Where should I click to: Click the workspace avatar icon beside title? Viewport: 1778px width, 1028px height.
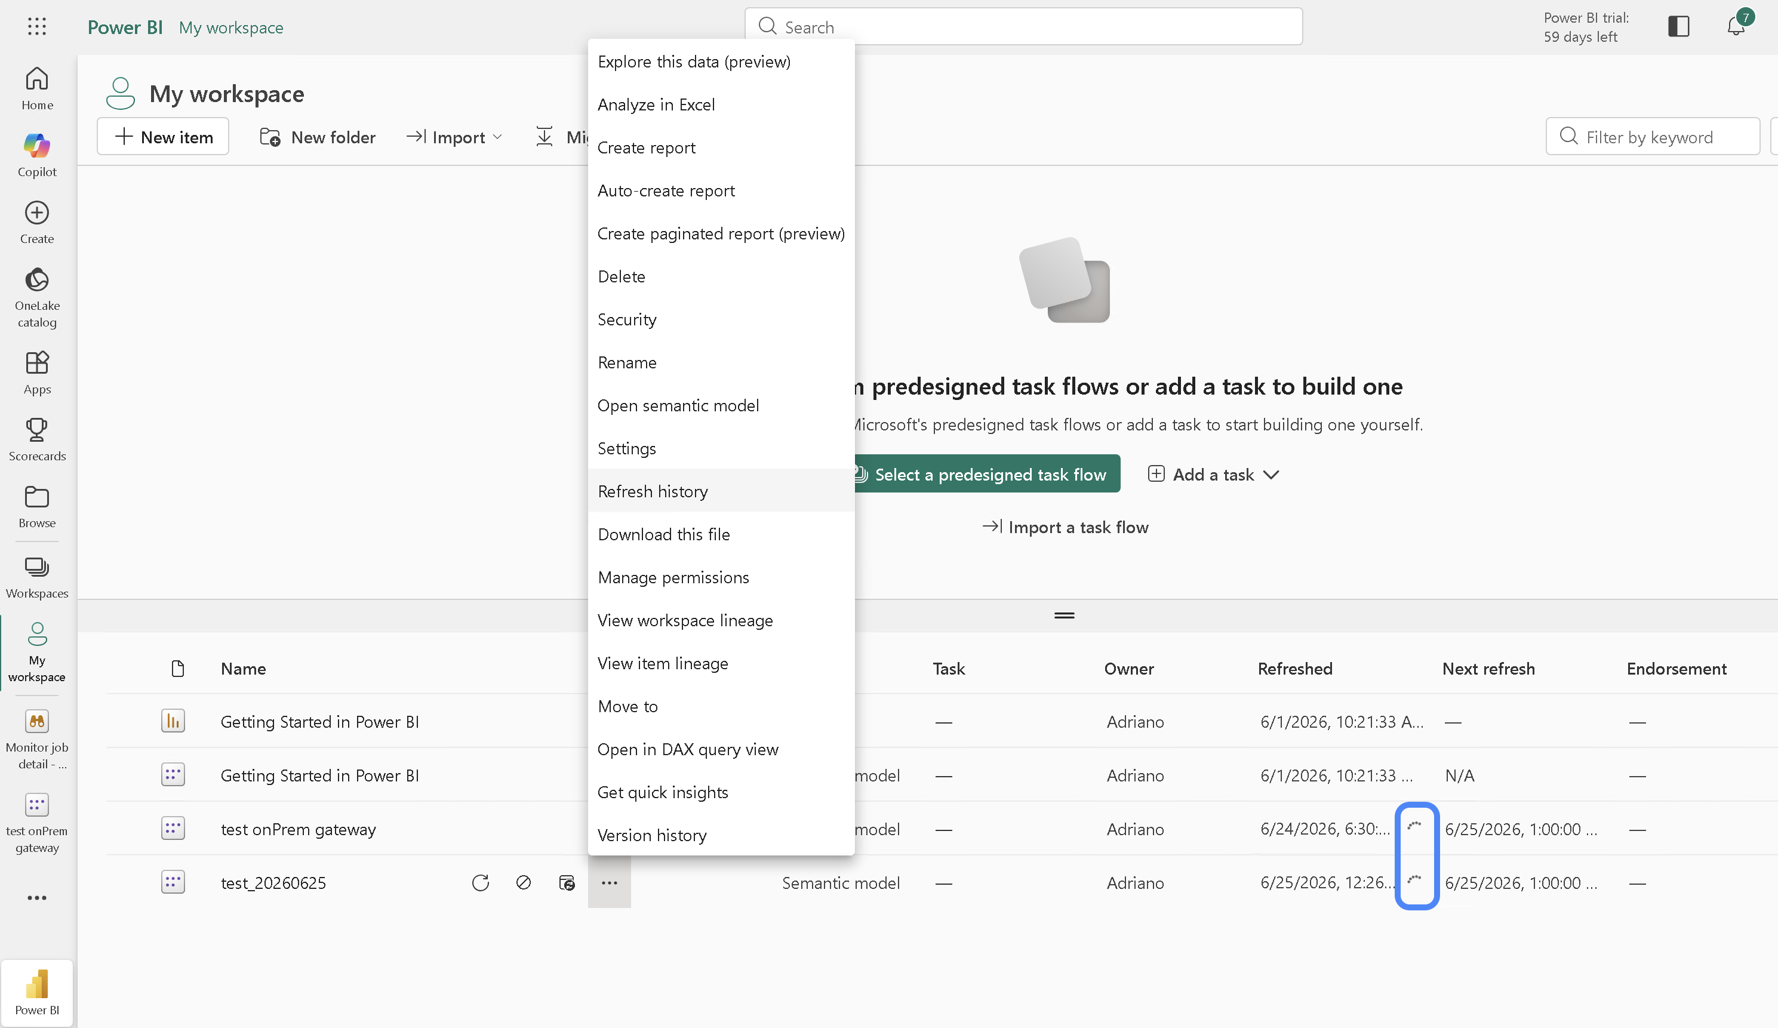coord(120,93)
